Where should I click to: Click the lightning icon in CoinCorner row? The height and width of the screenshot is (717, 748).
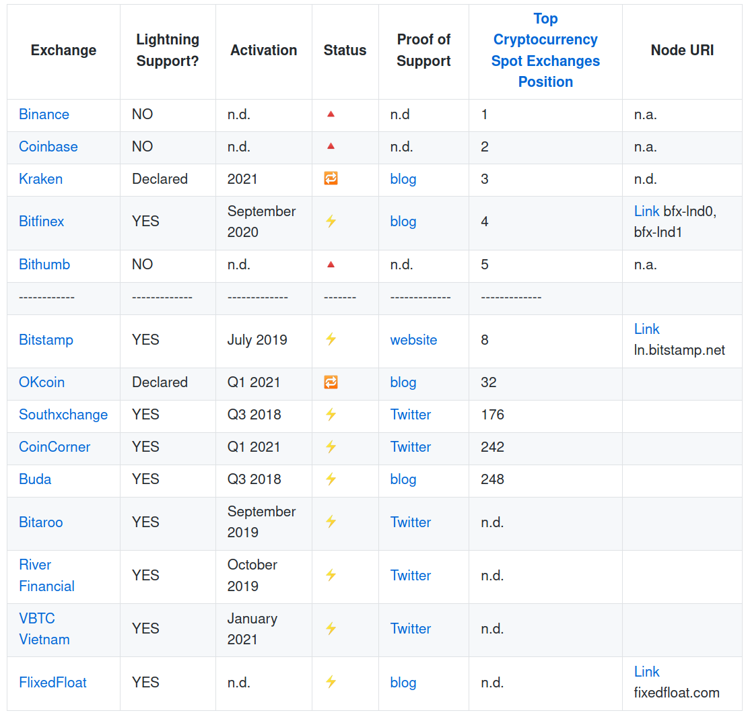pyautogui.click(x=331, y=446)
